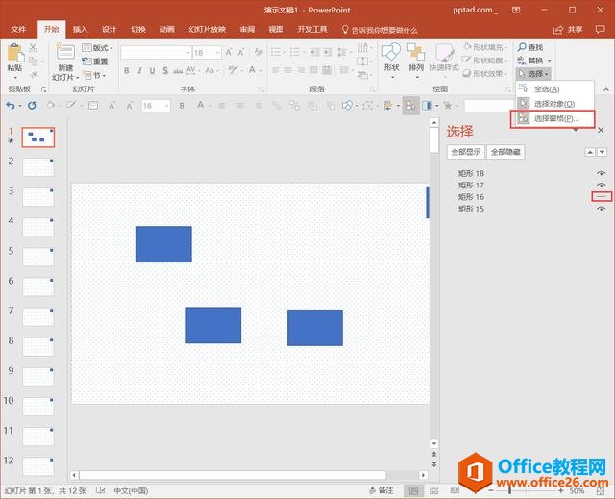Open the Shape Outline (形状轮廓) dropdown
This screenshot has height=499, width=615.
(485, 61)
